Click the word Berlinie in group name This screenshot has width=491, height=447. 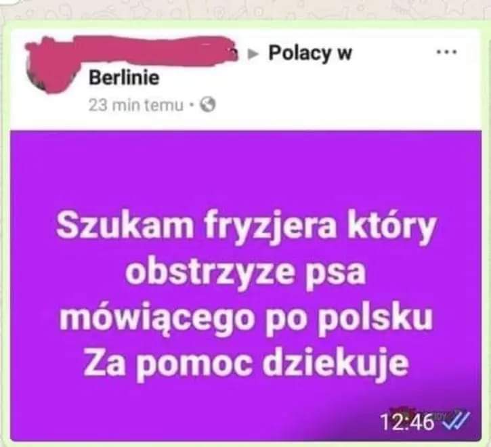point(124,78)
